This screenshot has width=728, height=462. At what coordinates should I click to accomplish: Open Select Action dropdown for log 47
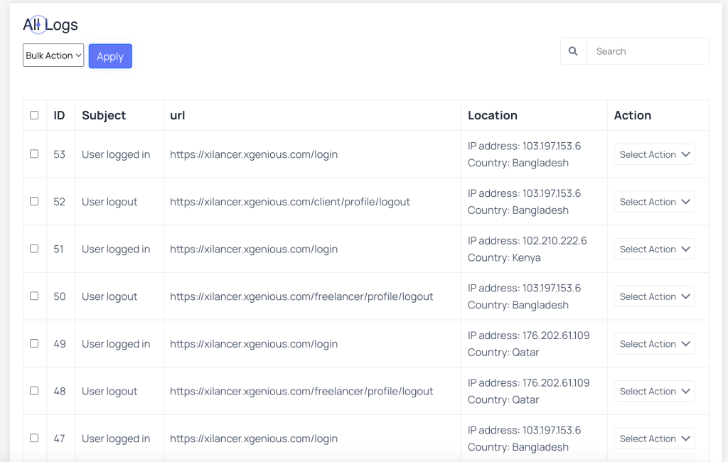pyautogui.click(x=654, y=439)
